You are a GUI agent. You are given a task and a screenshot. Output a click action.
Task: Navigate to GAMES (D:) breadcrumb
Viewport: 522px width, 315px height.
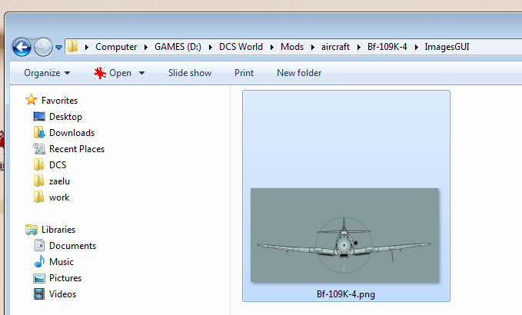(x=178, y=47)
